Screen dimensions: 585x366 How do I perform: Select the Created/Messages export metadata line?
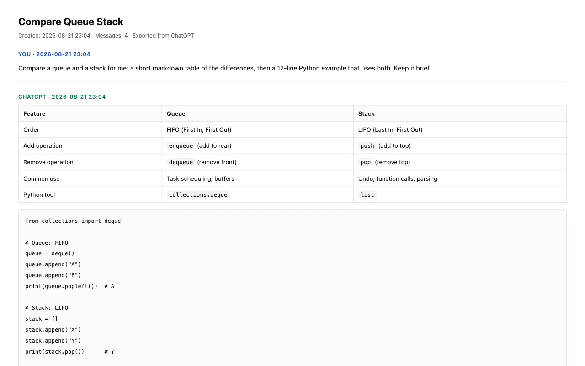tap(106, 36)
